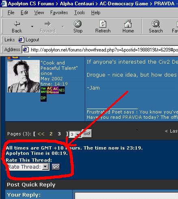This screenshot has height=199, width=178.
Task: Click the DIP badge icon
Action: (43, 98)
